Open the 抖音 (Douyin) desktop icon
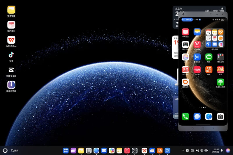 coord(11,55)
